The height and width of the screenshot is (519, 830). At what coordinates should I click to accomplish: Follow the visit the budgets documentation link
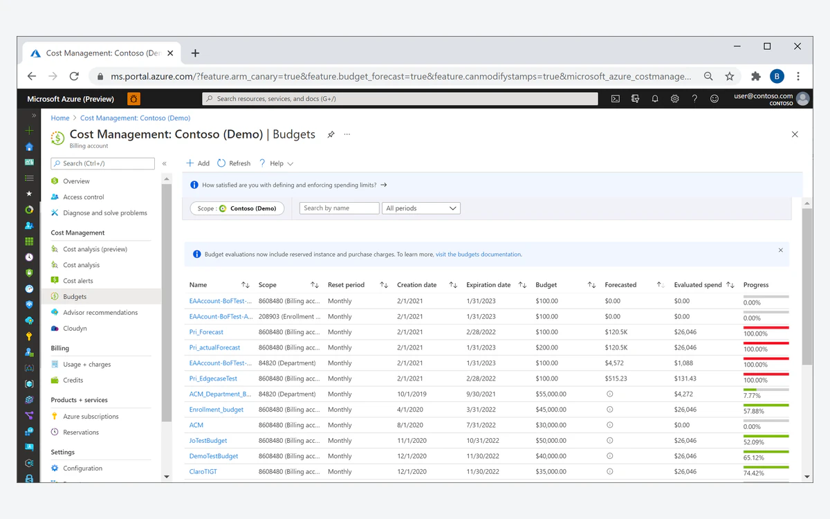(x=478, y=255)
